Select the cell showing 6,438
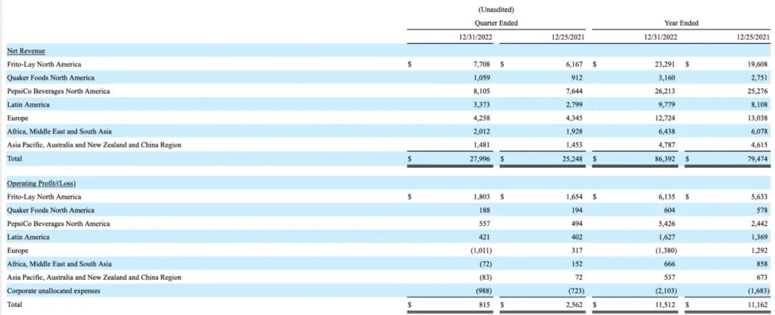The image size is (775, 315). click(668, 131)
